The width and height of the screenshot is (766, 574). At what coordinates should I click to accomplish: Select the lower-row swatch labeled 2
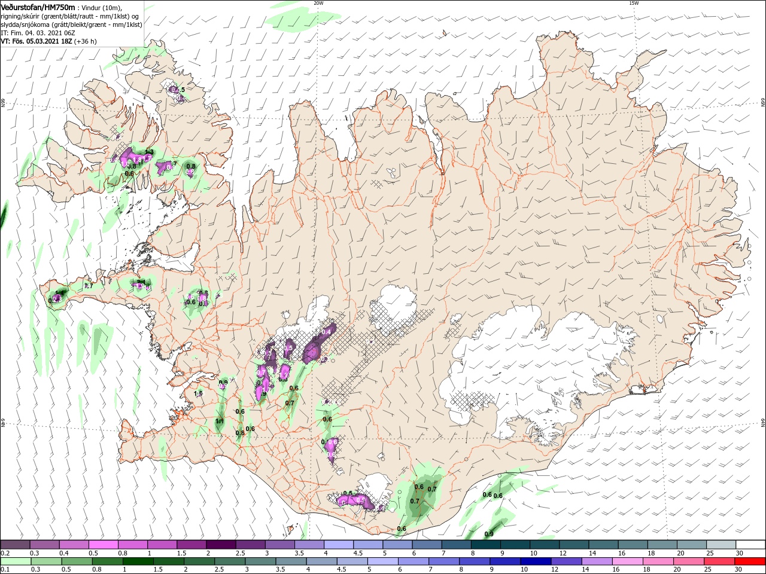[200, 561]
